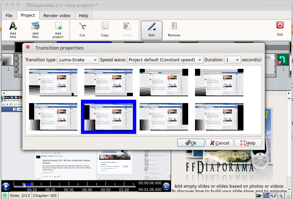Click the zoom-in magnifier icon bottom right

coord(281,195)
